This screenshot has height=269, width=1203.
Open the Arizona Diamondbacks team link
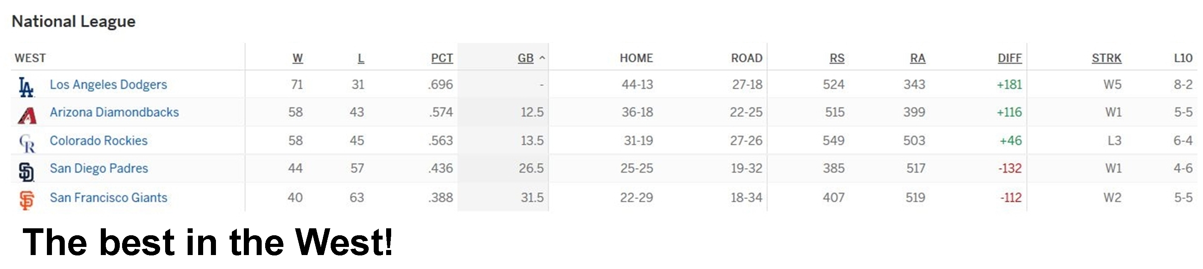(x=114, y=112)
